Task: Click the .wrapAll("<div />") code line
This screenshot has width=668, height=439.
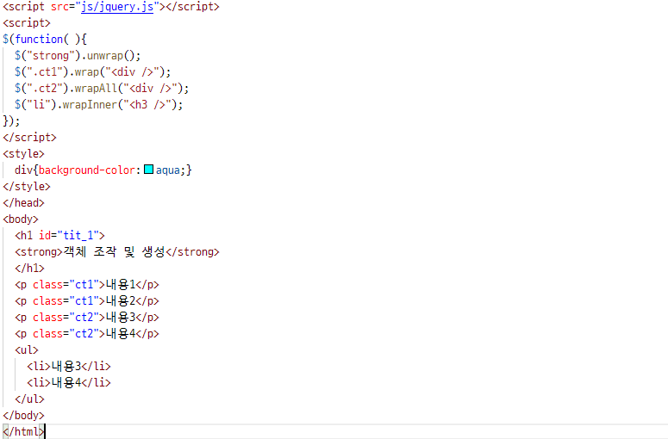Action: point(102,88)
